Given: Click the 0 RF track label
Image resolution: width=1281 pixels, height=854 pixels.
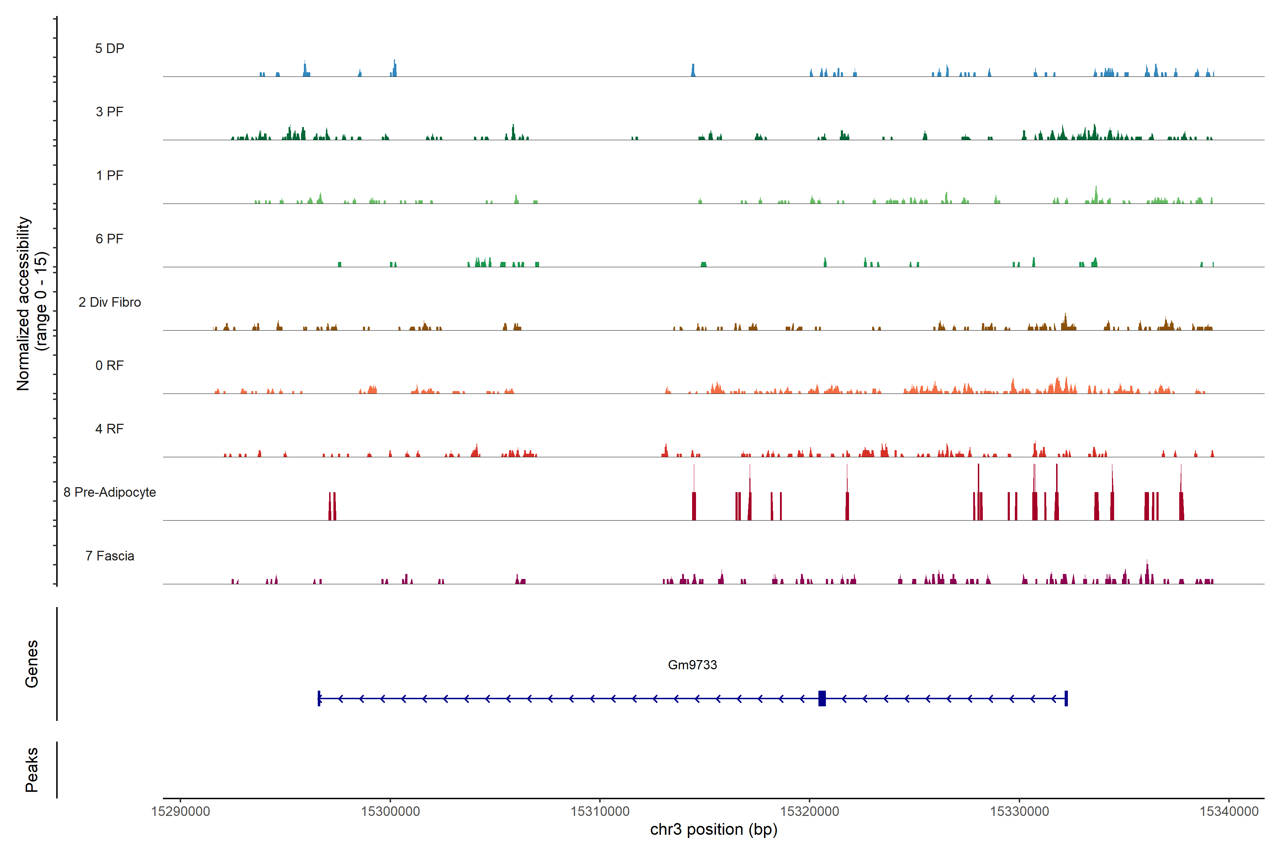Looking at the screenshot, I should tap(110, 365).
